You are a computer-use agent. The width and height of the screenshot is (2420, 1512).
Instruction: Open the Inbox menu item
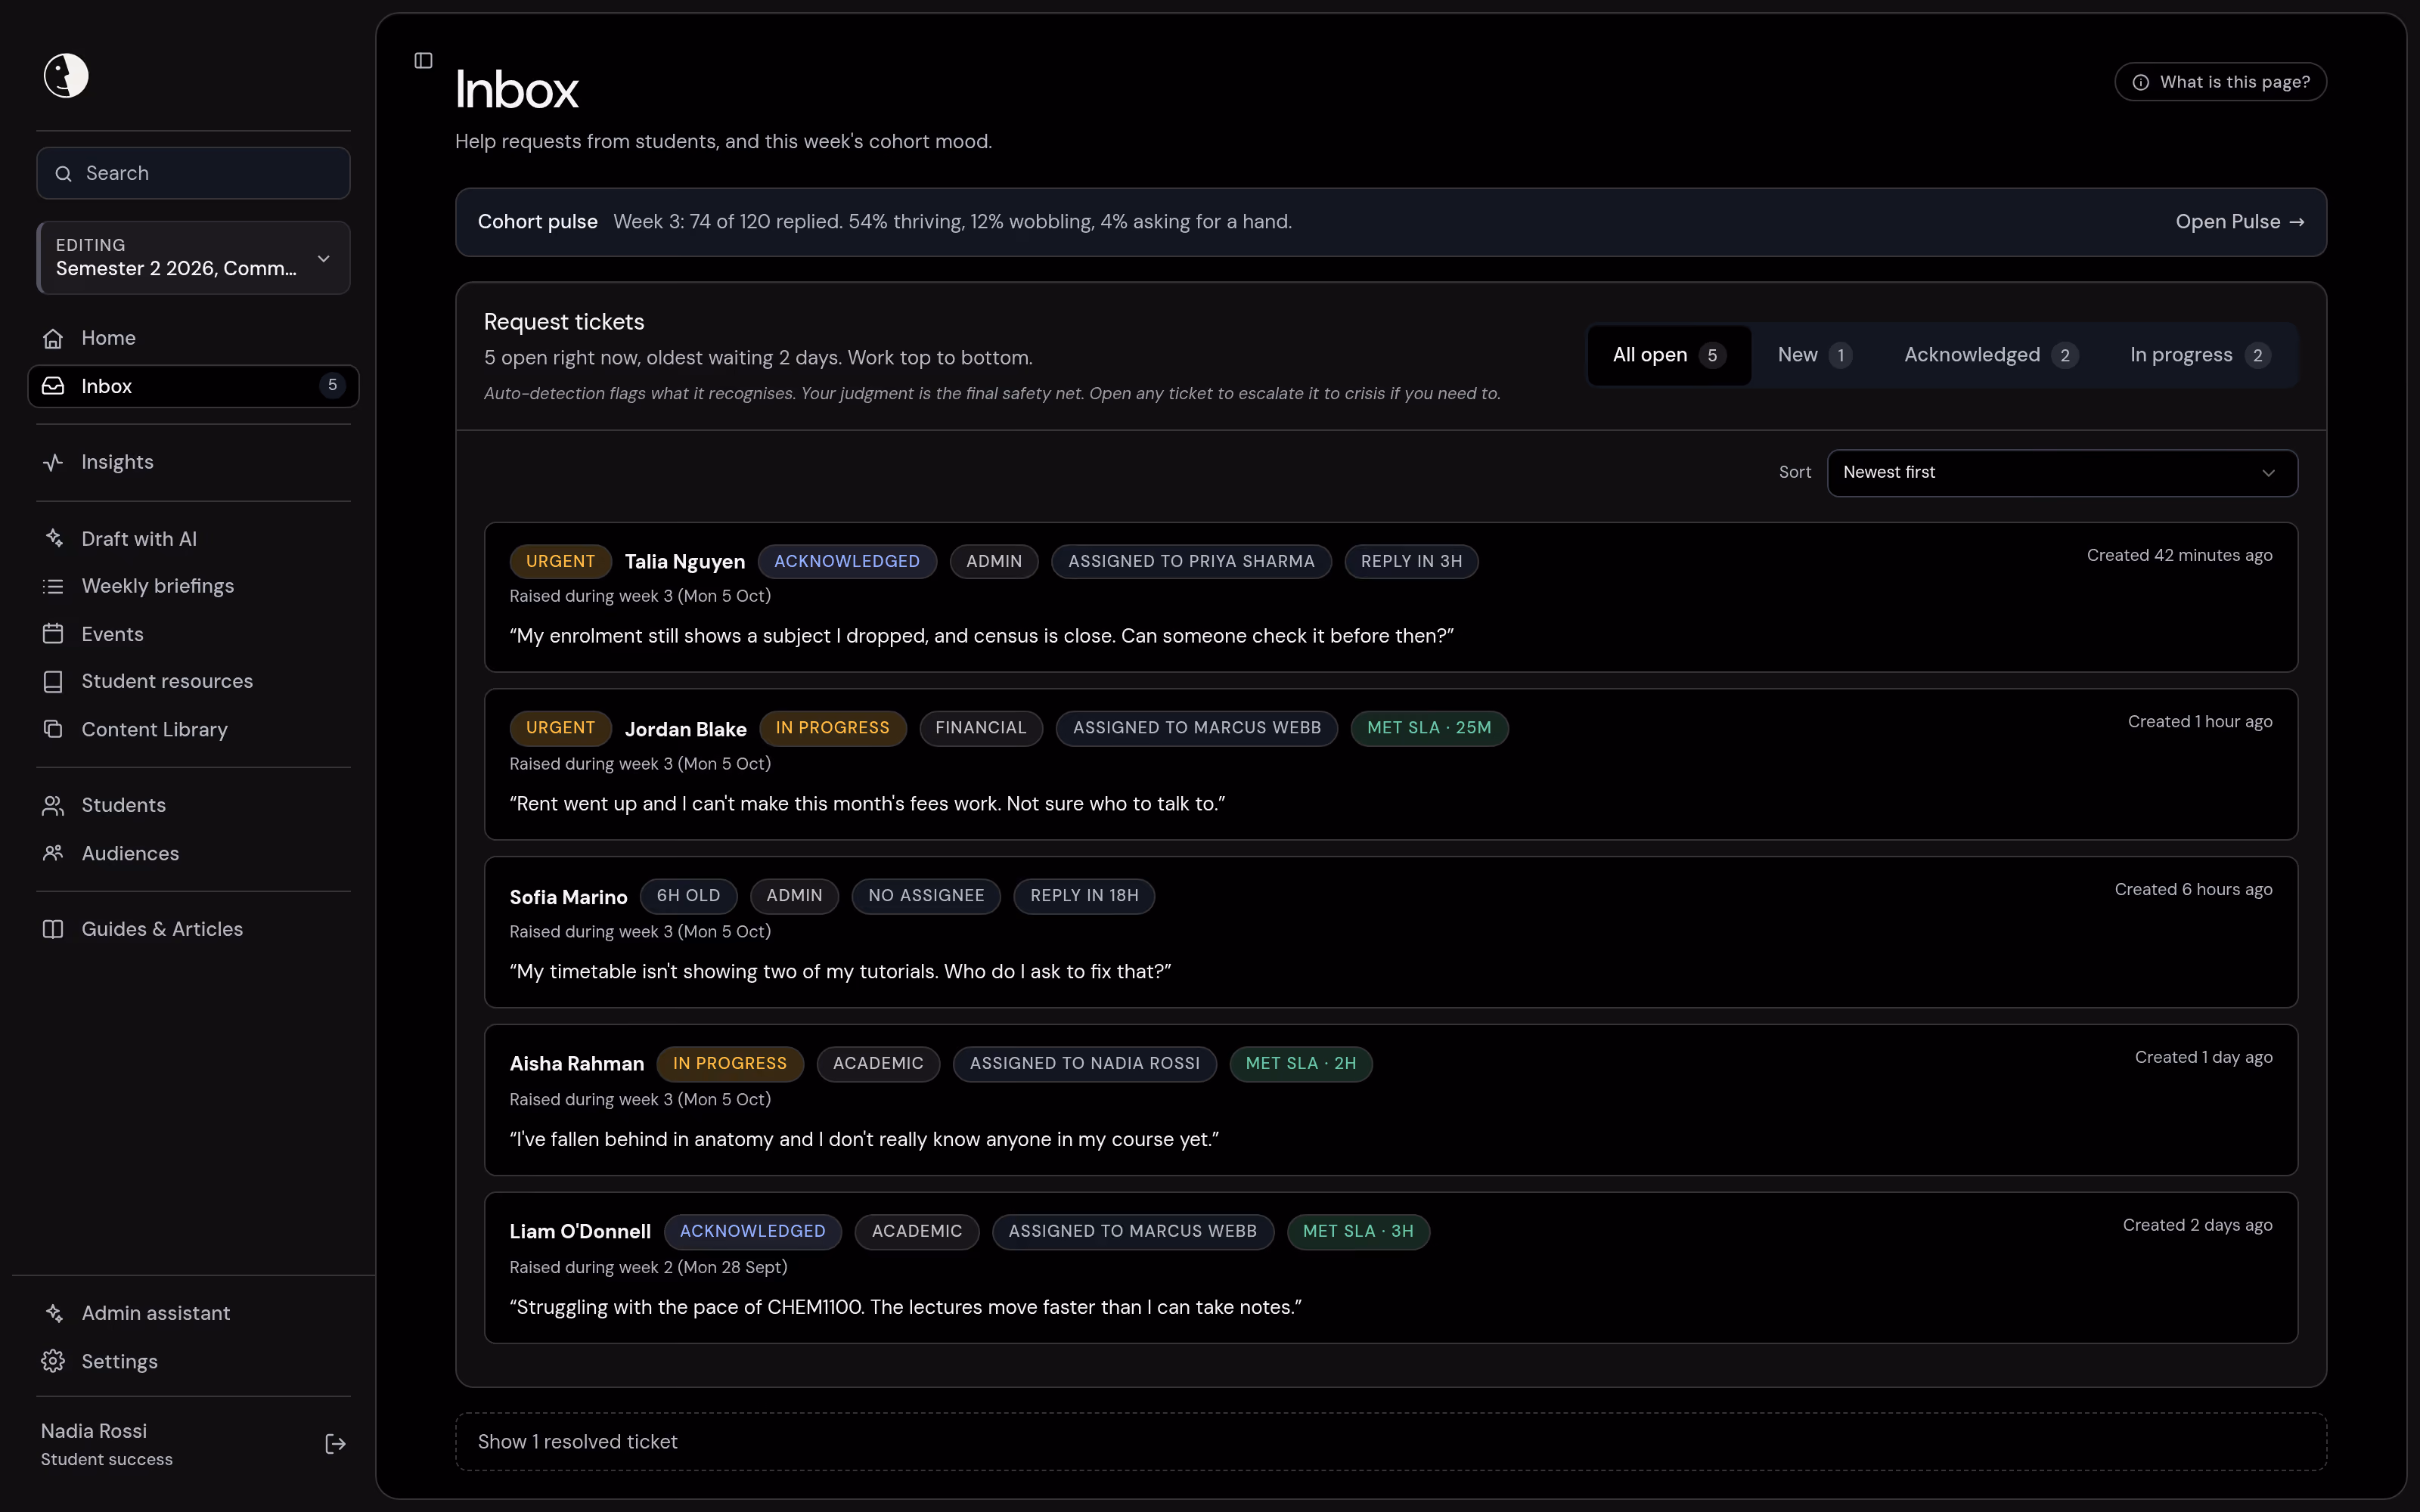(193, 386)
